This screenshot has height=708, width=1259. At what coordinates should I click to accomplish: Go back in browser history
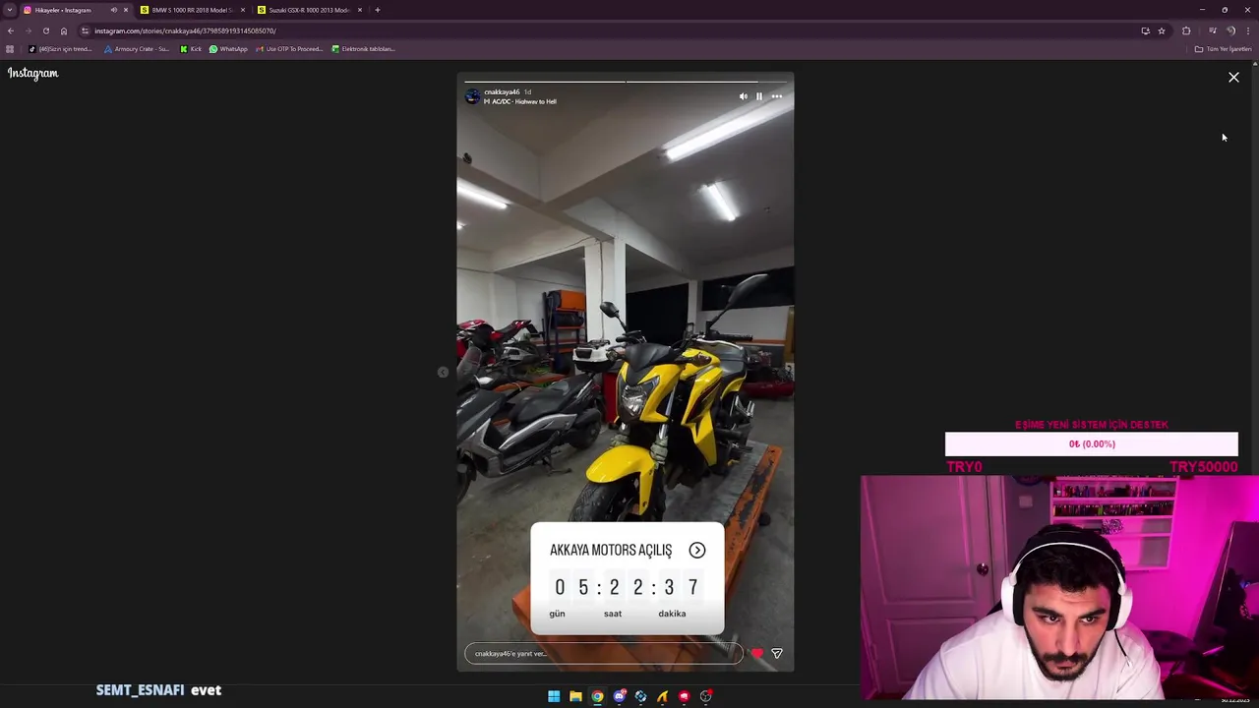11,30
